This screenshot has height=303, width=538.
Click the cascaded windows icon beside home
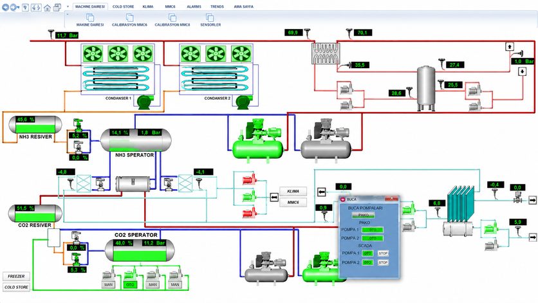pos(57,7)
